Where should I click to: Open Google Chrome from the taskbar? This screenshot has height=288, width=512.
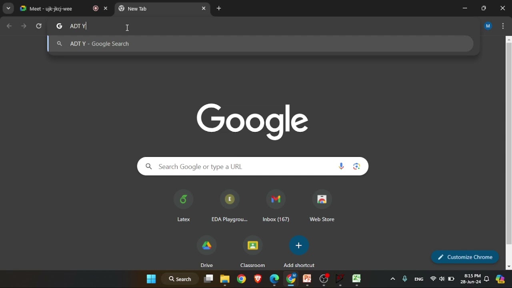click(x=242, y=279)
